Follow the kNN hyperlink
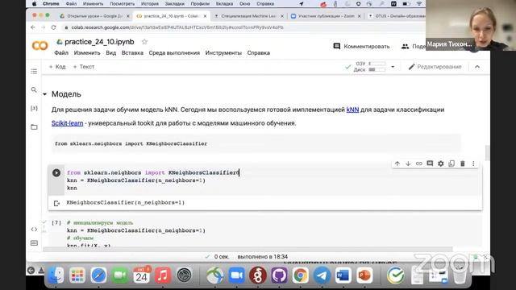 (x=352, y=110)
